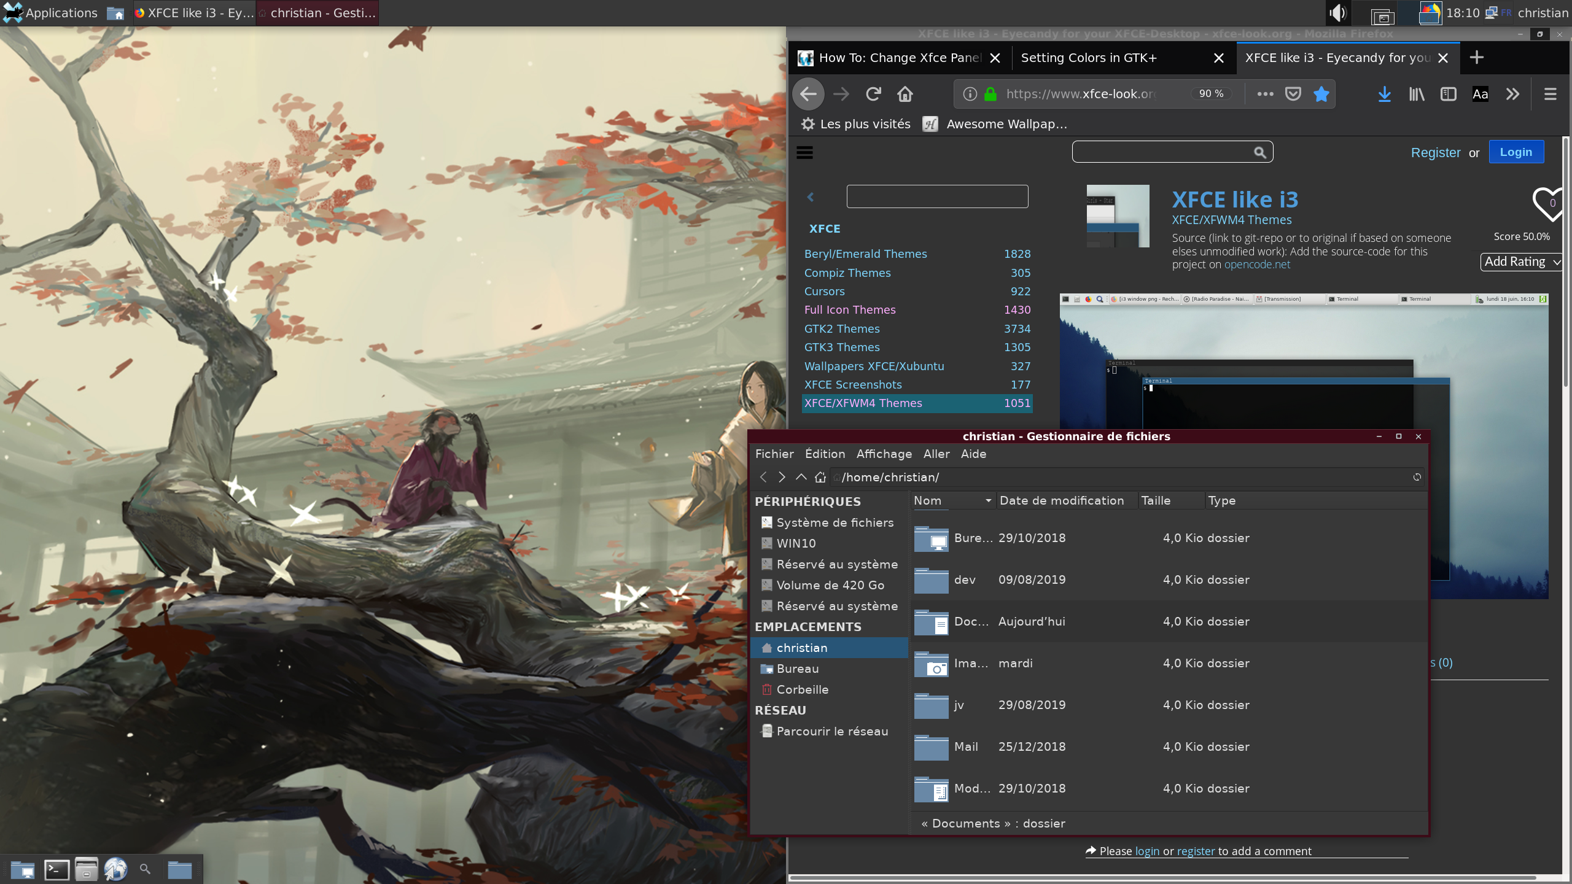The height and width of the screenshot is (884, 1572).
Task: Show site information for xfce-look.org
Action: (970, 94)
